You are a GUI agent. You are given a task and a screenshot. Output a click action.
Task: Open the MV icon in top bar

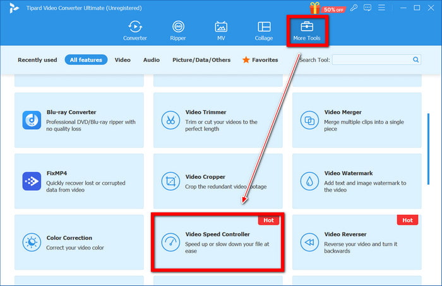tap(221, 30)
